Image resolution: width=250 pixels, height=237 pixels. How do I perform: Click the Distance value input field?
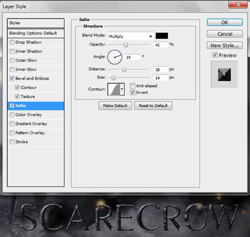161,69
